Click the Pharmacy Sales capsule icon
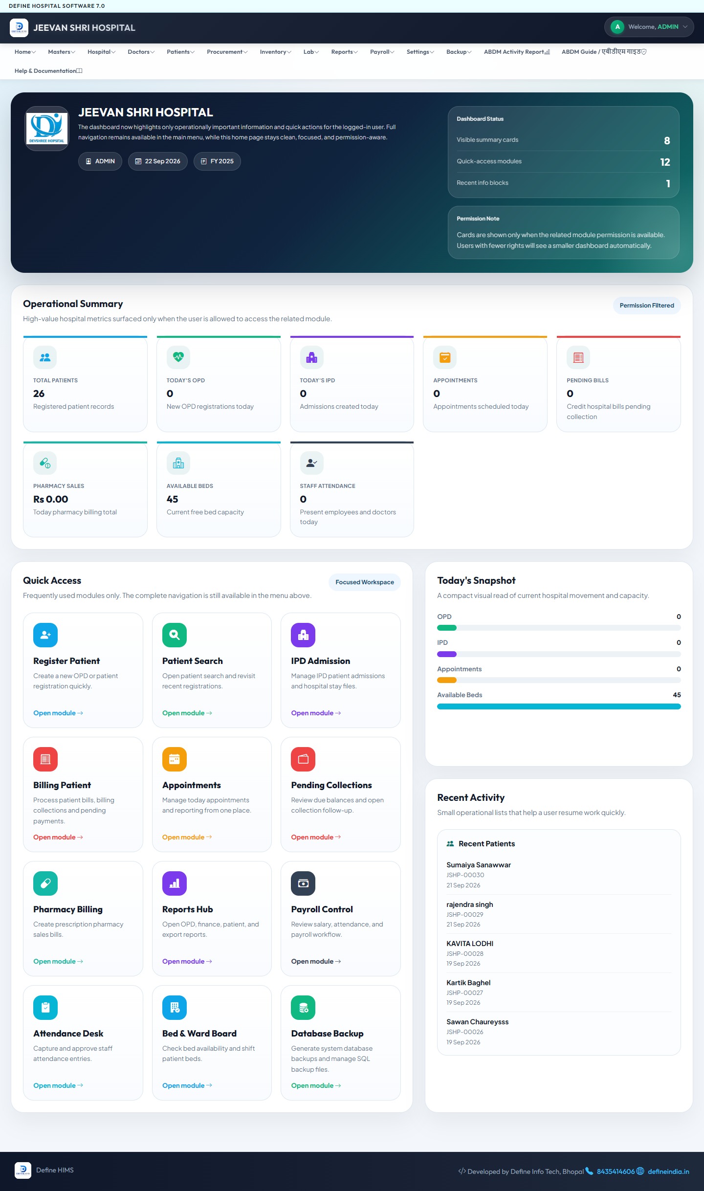This screenshot has height=1191, width=704. (45, 463)
